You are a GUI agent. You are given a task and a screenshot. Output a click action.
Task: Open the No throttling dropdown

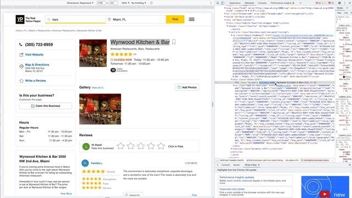tap(139, 3)
